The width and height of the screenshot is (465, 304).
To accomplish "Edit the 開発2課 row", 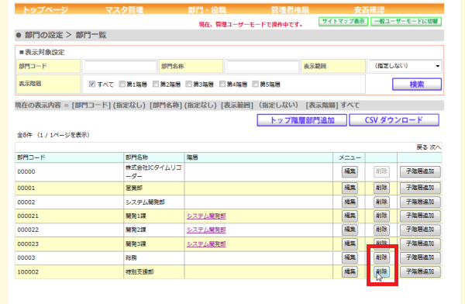I will (350, 230).
